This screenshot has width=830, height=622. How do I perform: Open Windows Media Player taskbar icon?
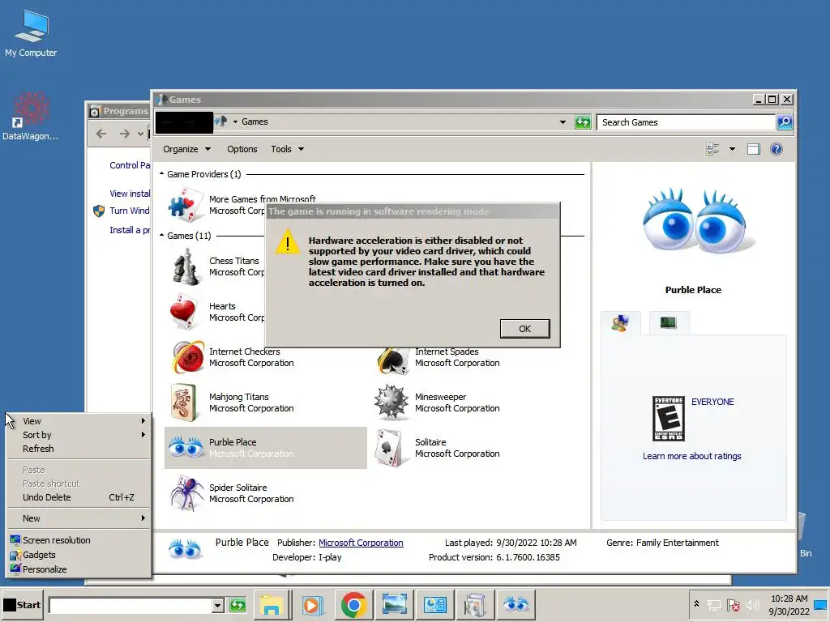point(312,604)
